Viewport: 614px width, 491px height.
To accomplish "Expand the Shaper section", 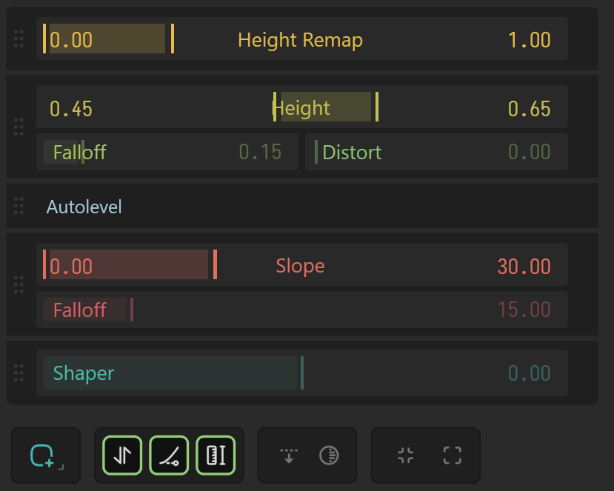I will pyautogui.click(x=19, y=373).
